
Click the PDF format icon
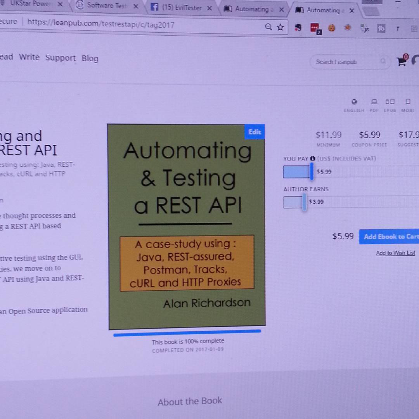(x=374, y=102)
